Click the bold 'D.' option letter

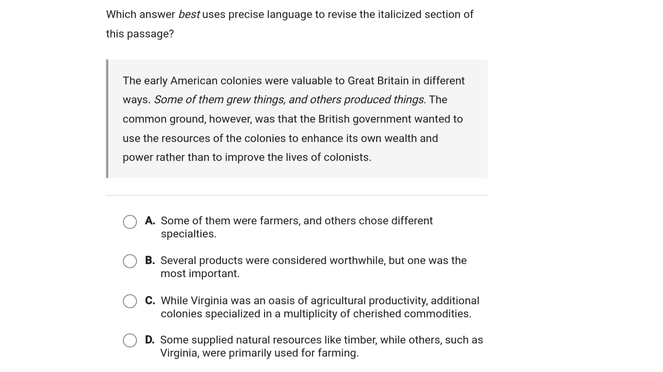[150, 340]
